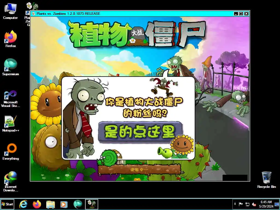Close the Plants vs. Zombies window
The image size is (280, 210).
[246, 14]
